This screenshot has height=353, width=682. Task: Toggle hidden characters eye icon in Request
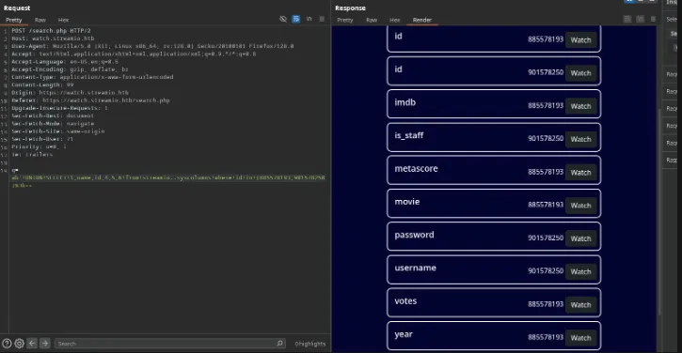(283, 19)
